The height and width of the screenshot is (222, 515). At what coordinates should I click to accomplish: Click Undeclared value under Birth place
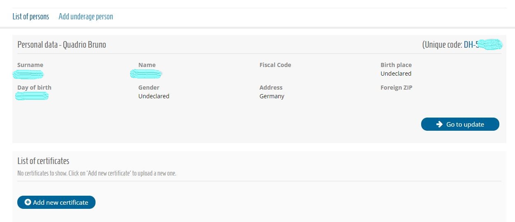click(396, 74)
